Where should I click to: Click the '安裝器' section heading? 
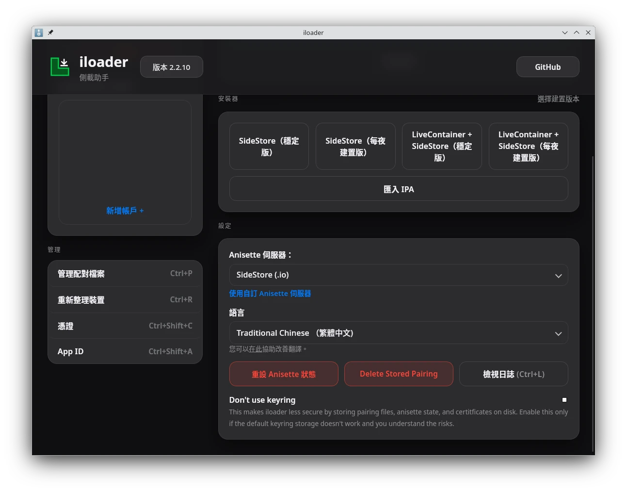(228, 99)
